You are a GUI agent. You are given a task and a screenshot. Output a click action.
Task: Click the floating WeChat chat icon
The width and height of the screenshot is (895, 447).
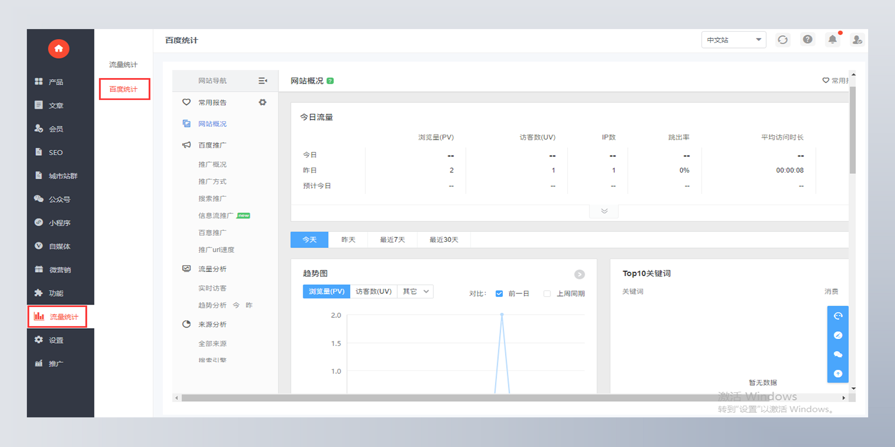(838, 354)
